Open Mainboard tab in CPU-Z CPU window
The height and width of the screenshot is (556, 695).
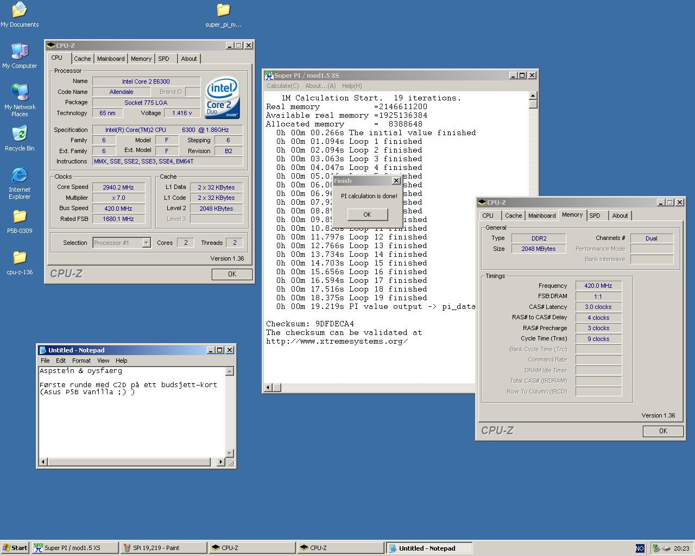[111, 59]
